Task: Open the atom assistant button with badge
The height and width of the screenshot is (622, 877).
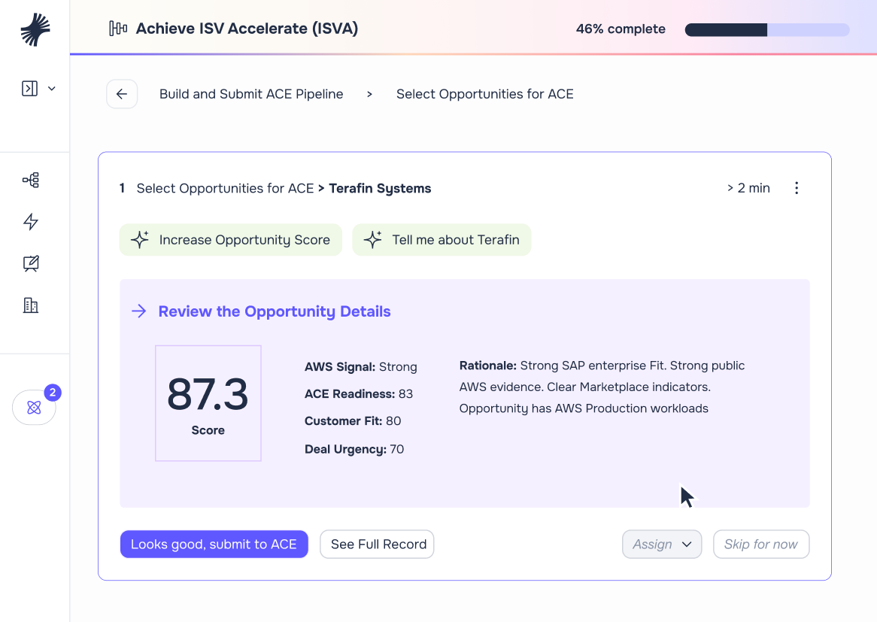Action: coord(34,407)
